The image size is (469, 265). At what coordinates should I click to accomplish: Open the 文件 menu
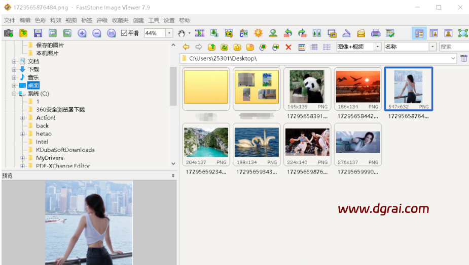[x=10, y=20]
